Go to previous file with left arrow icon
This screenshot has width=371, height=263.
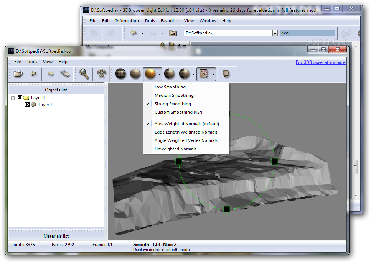pos(33,74)
